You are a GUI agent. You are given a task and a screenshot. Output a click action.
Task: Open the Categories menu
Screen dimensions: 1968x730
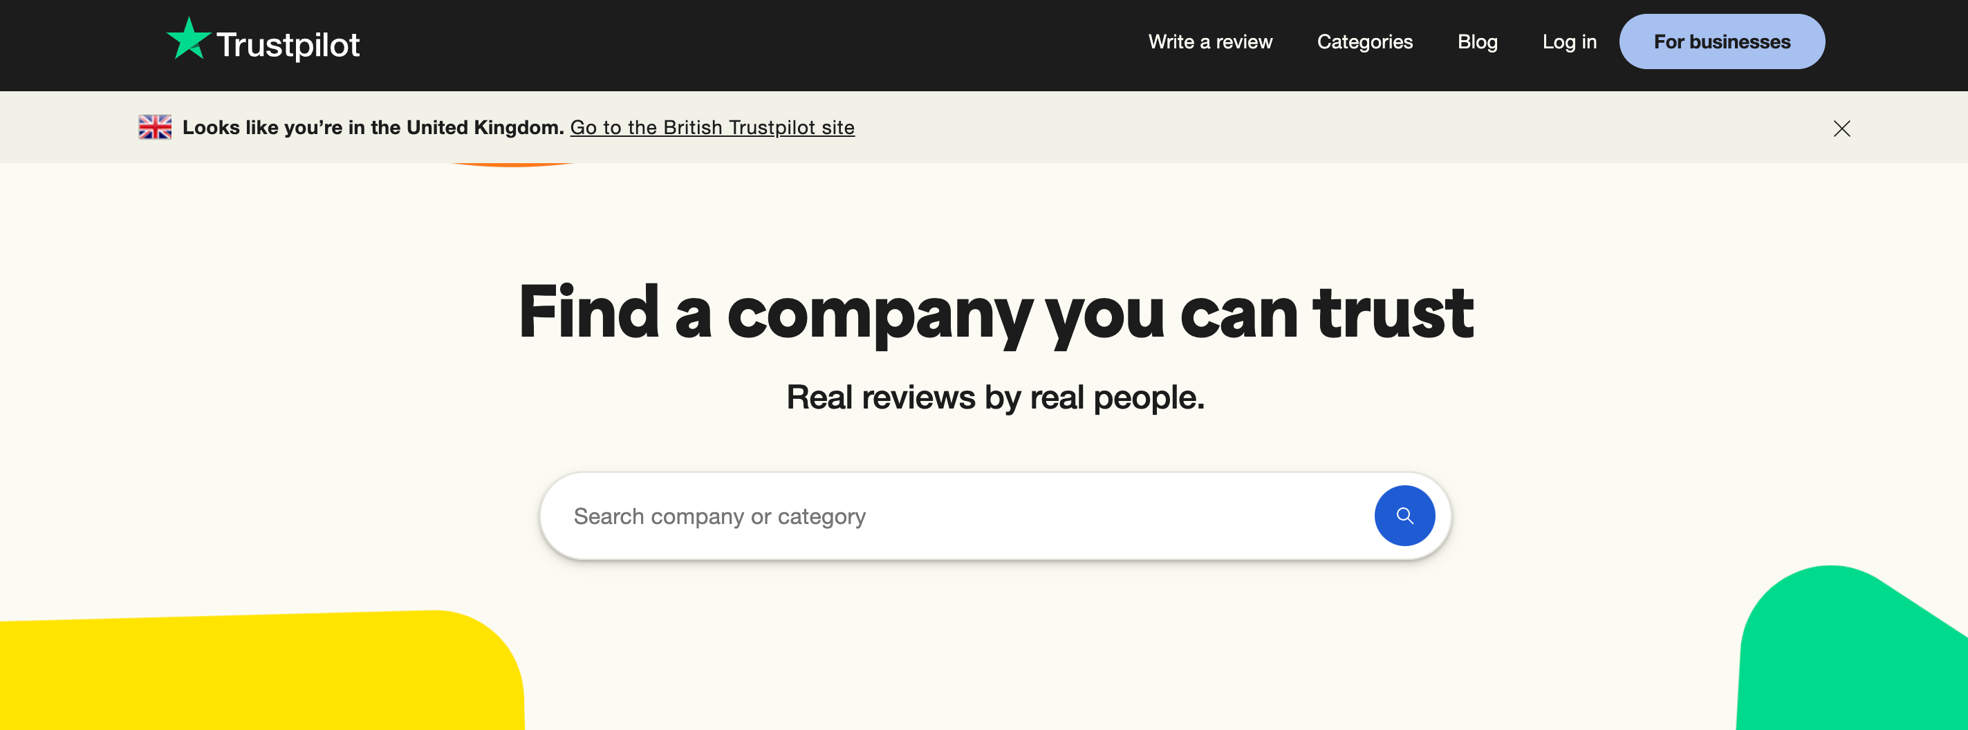1365,42
